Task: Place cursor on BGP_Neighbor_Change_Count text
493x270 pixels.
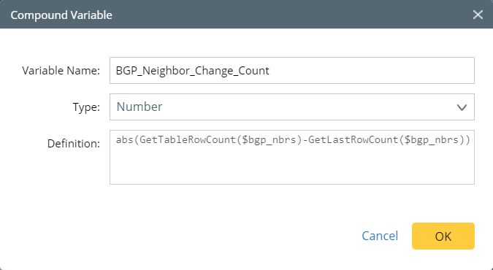Action: click(x=192, y=71)
